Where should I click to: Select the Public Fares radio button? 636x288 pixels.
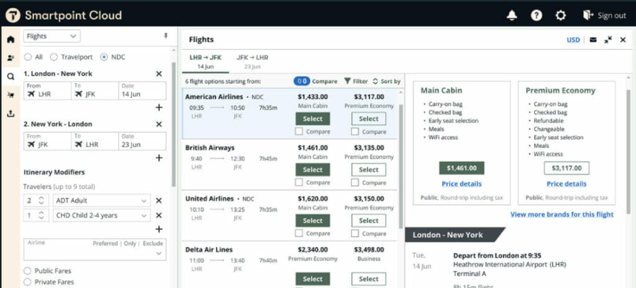tap(27, 271)
